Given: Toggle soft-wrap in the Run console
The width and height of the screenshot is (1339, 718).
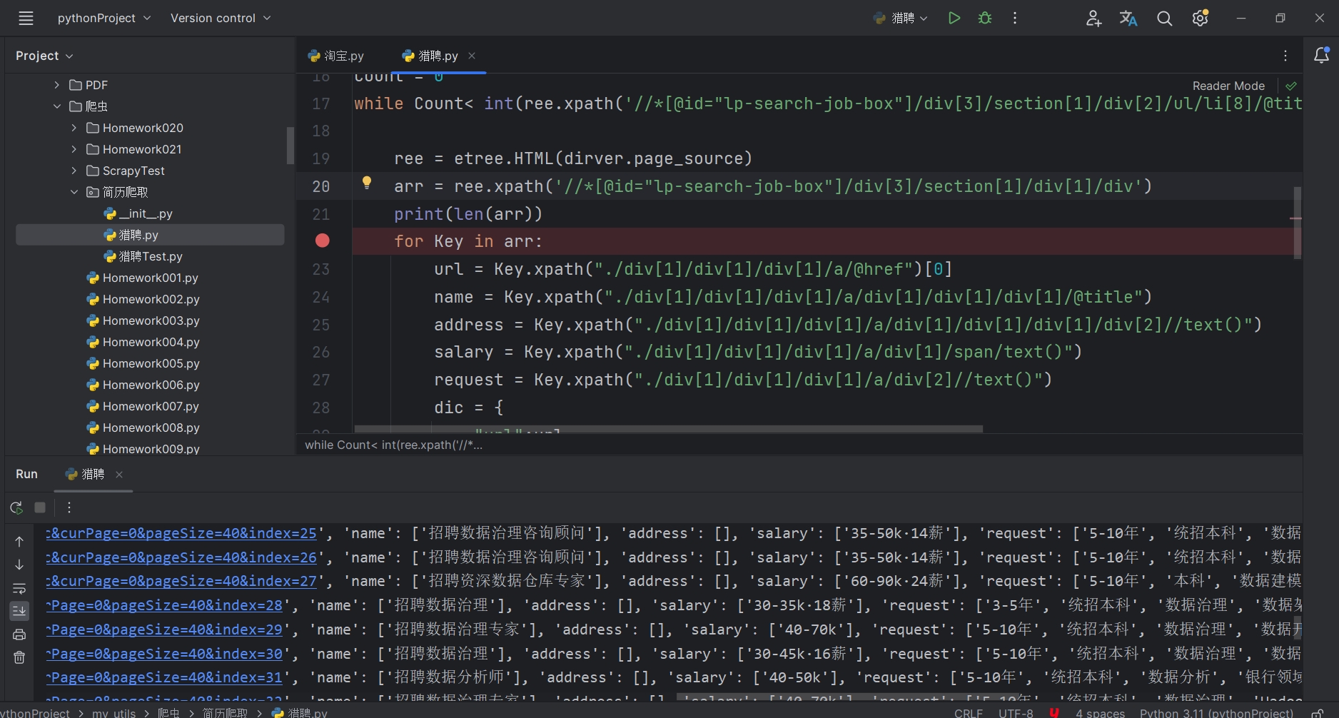Looking at the screenshot, I should [19, 589].
